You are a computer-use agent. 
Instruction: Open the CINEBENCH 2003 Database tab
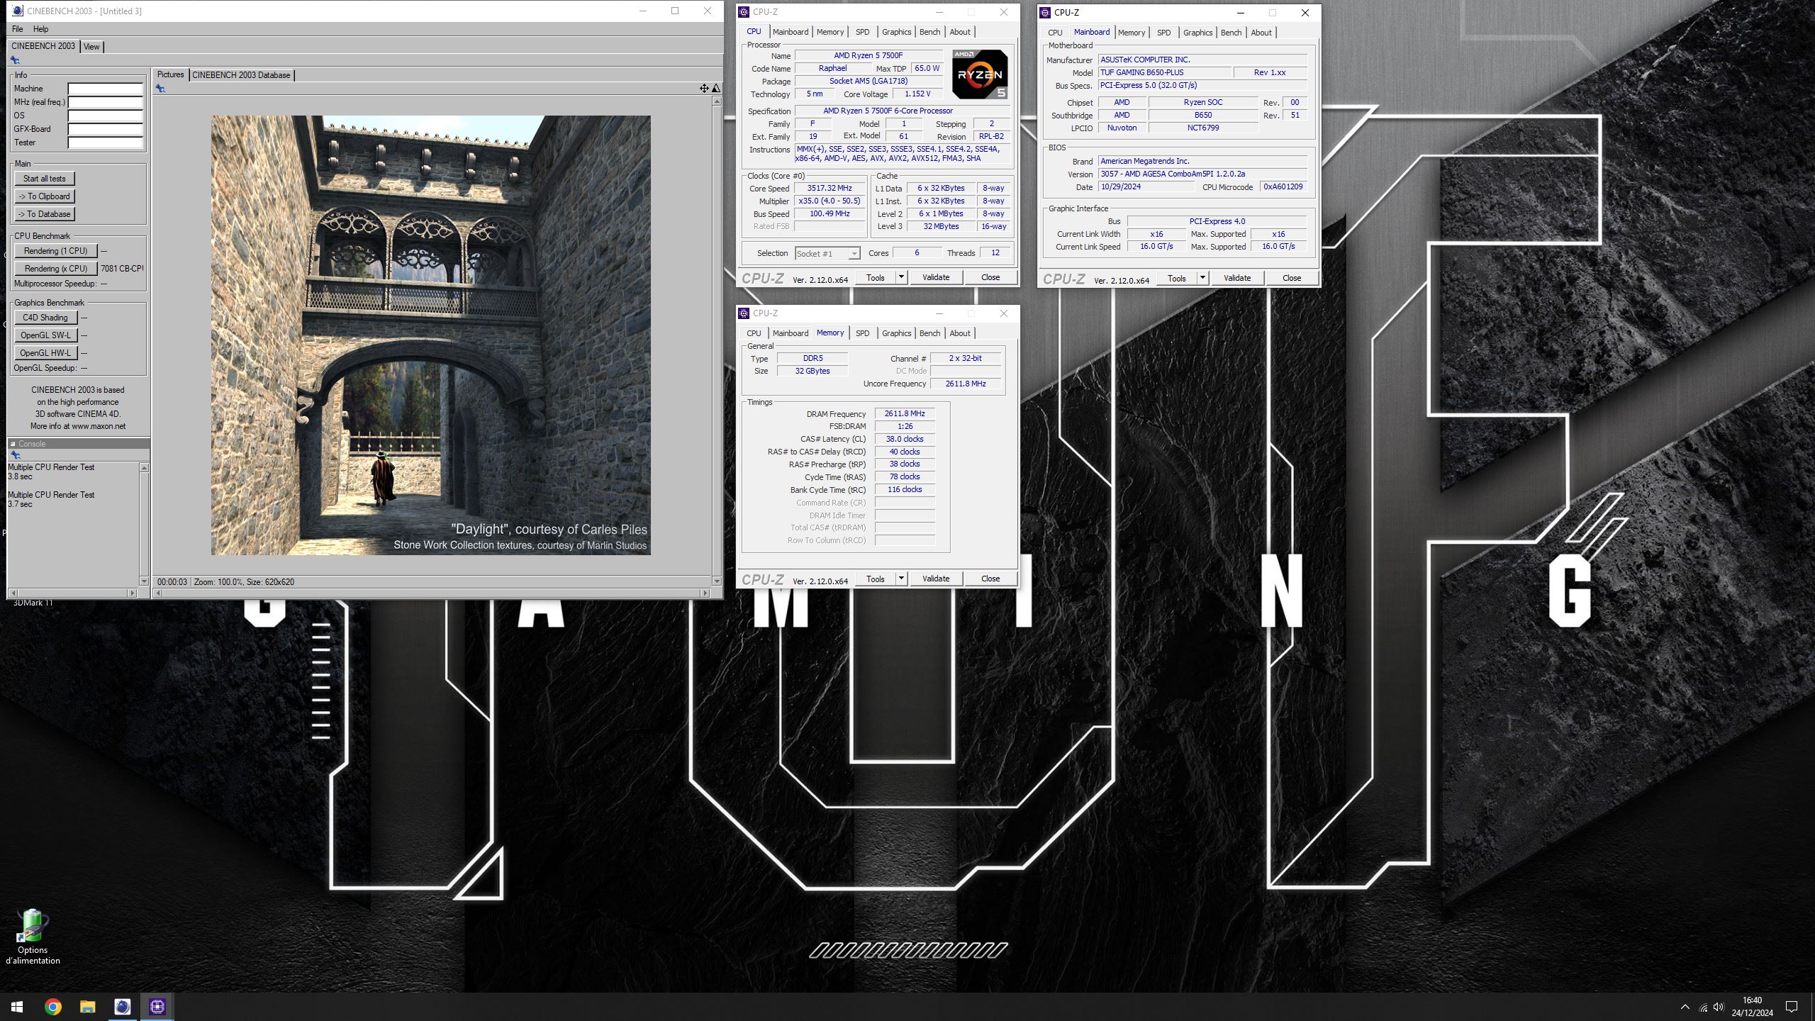point(241,75)
